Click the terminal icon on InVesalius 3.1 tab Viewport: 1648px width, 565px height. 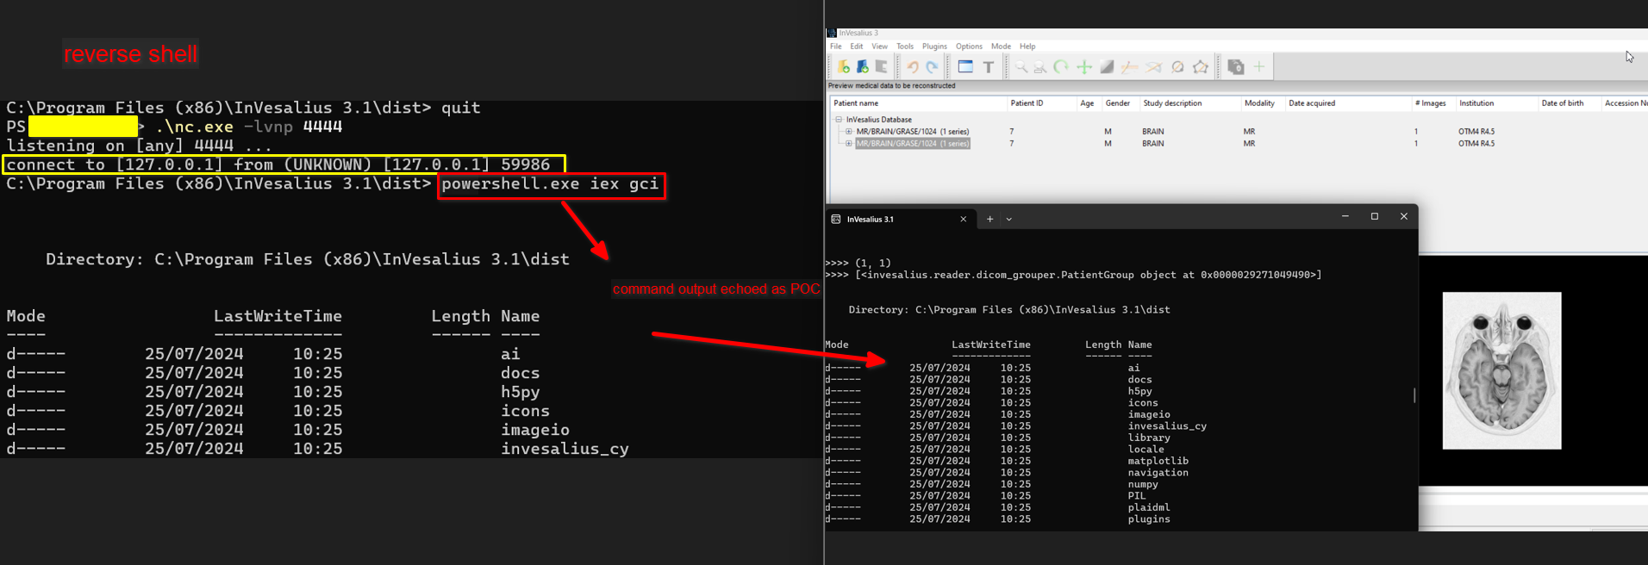836,219
